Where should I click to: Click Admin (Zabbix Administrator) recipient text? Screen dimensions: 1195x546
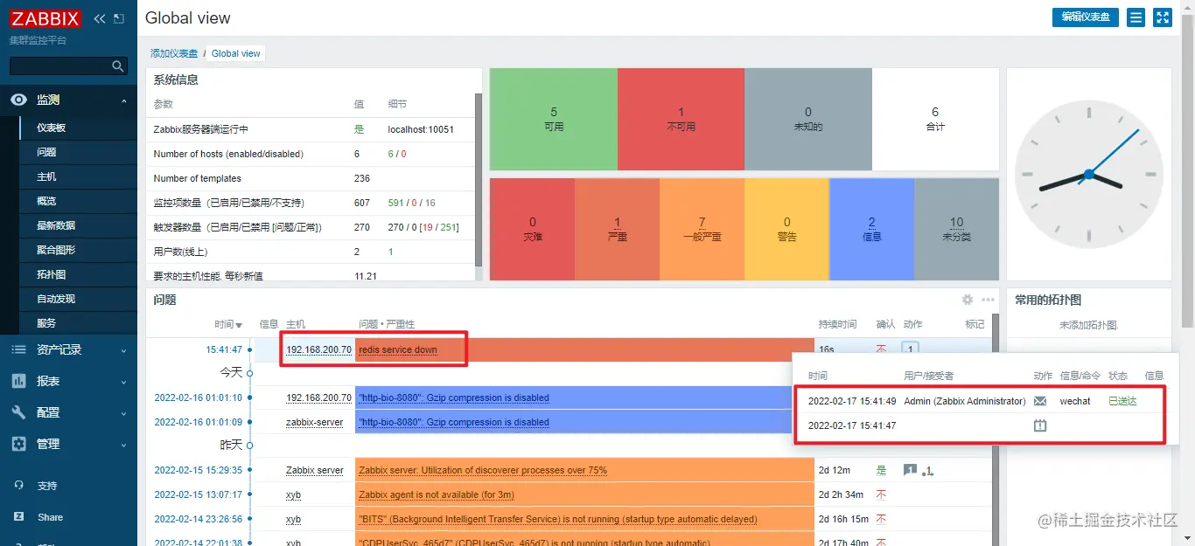point(964,402)
